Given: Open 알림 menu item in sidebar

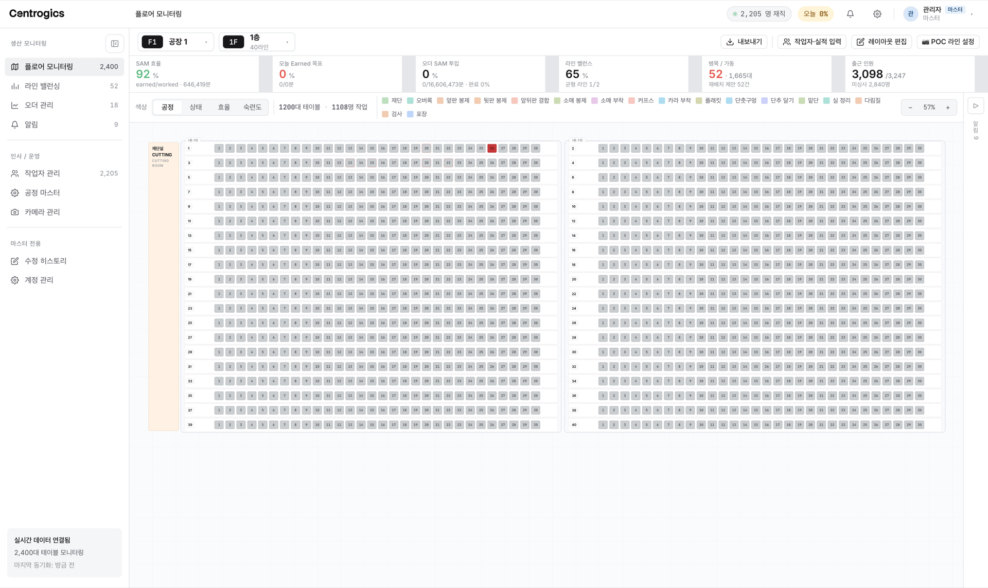Looking at the screenshot, I should pos(64,124).
